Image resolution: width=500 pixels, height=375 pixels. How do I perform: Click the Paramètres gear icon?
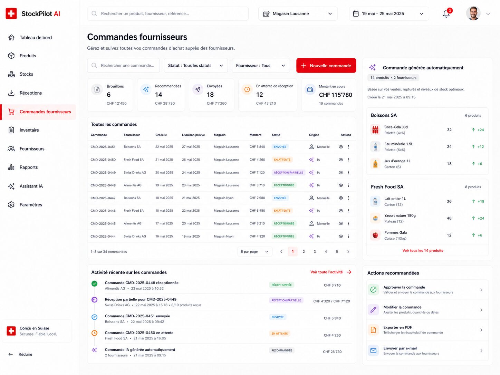coord(11,205)
